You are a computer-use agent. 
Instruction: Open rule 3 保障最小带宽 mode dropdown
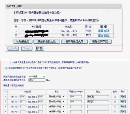pyautogui.click(x=57, y=106)
